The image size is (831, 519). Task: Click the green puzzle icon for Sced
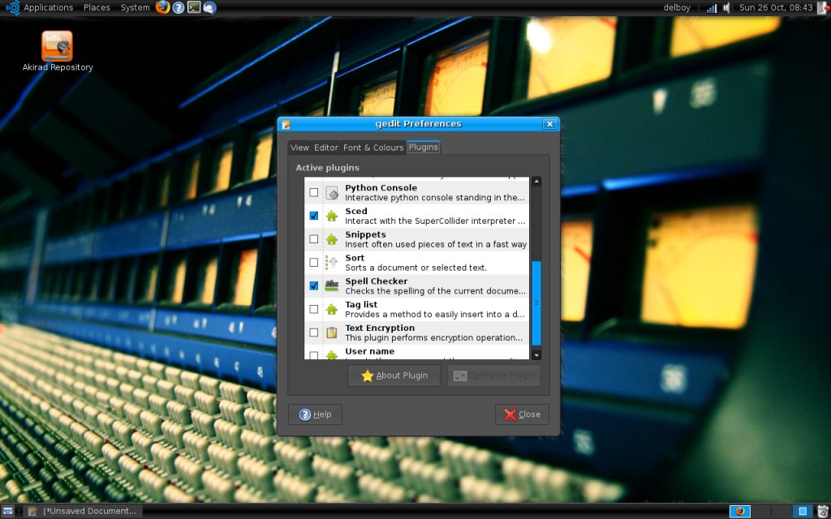[x=332, y=216]
